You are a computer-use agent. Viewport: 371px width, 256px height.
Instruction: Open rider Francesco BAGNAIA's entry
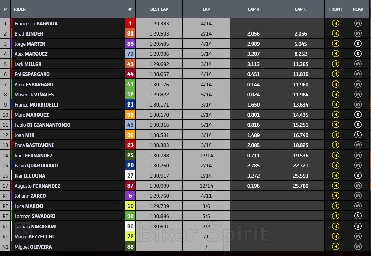[36, 24]
